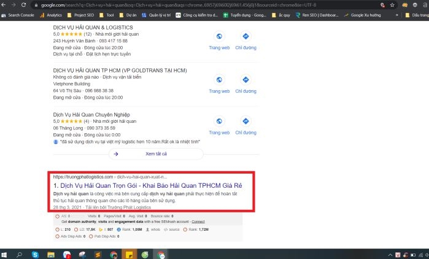This screenshot has width=429, height=259.
Task: Open the Ren SEO Dashboard bookmark
Action: 317,15
